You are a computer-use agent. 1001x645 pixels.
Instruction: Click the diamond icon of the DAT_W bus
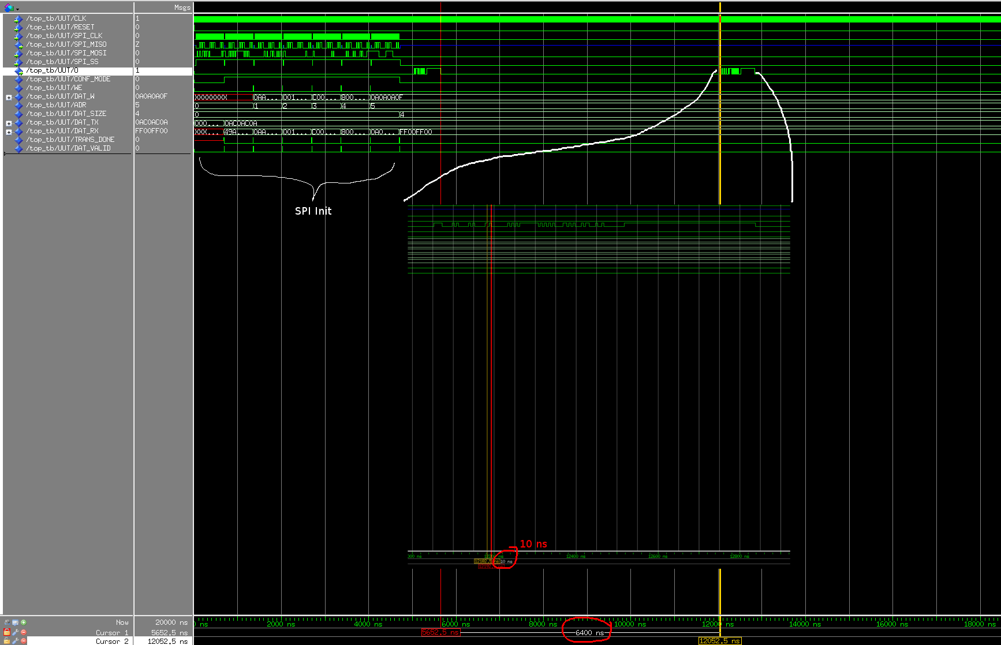[x=18, y=96]
